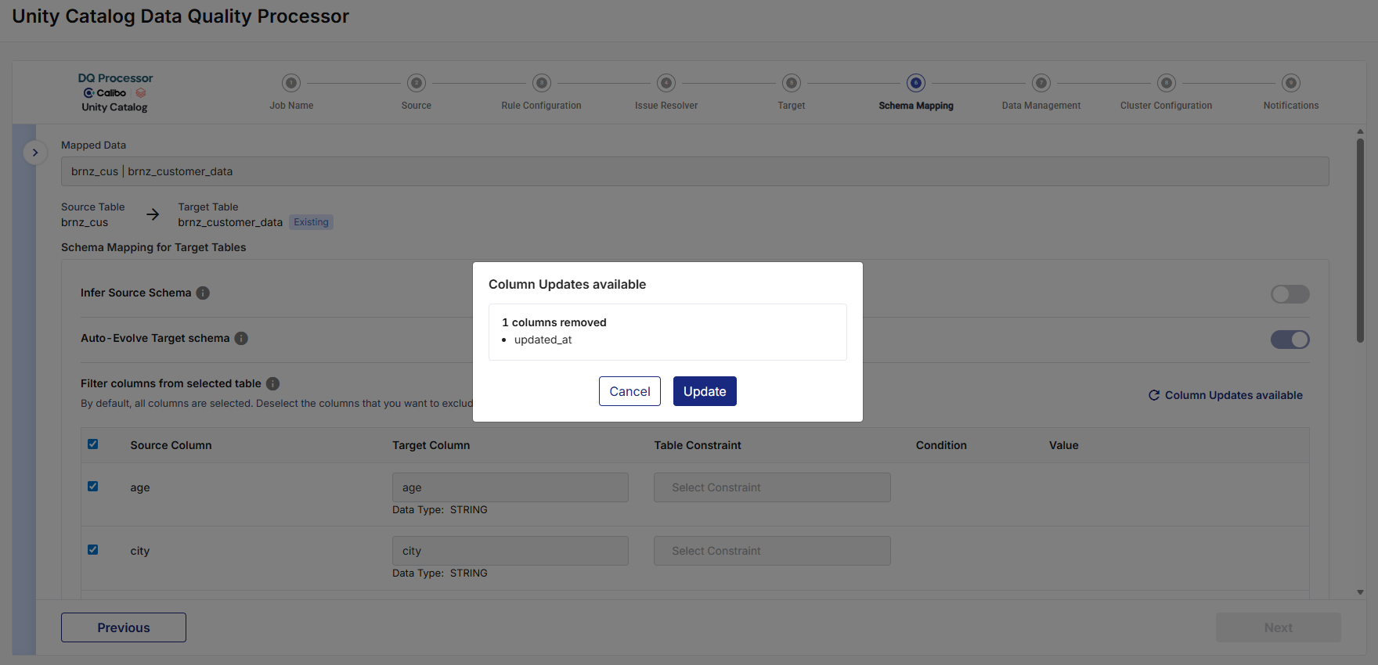Viewport: 1378px width, 665px height.
Task: Edit the city target column field
Action: coord(510,551)
